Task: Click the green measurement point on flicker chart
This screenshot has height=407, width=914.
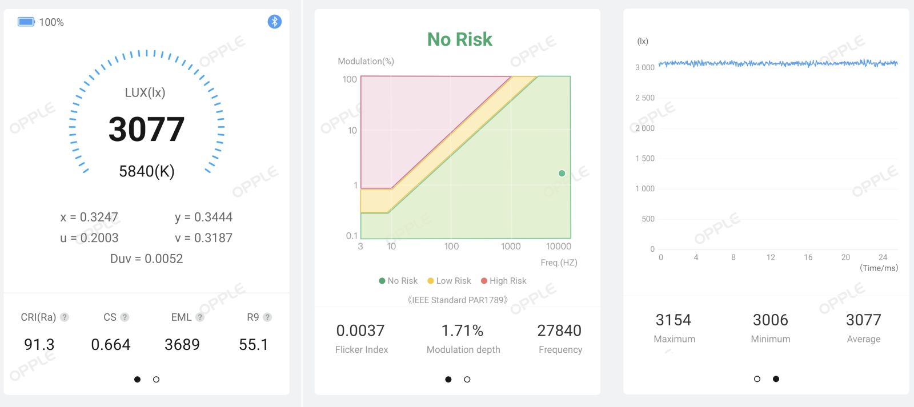Action: click(x=562, y=174)
